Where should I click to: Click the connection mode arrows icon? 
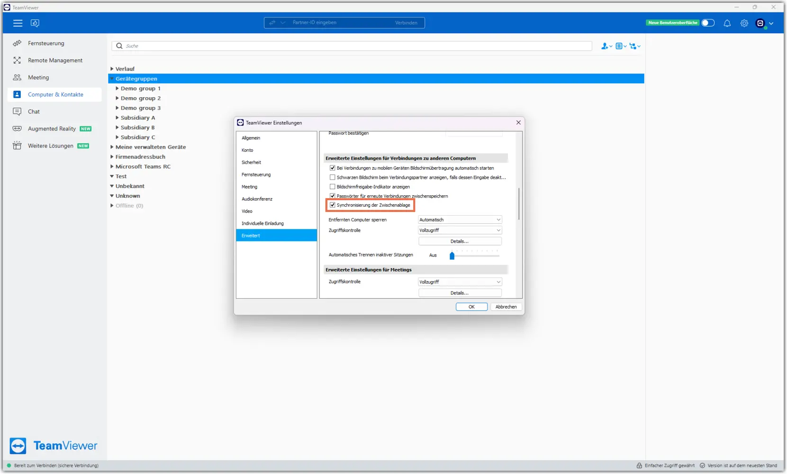click(272, 23)
